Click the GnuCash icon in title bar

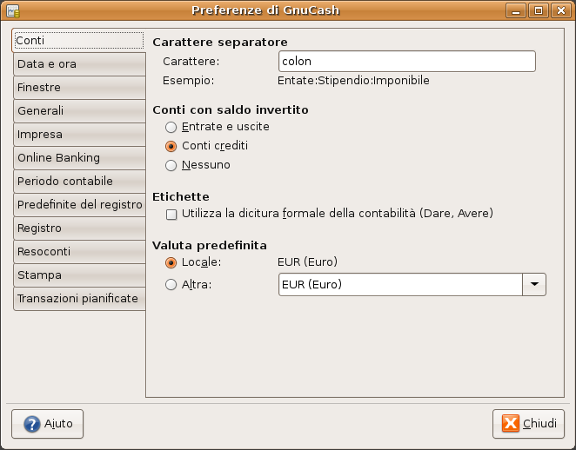[13, 10]
